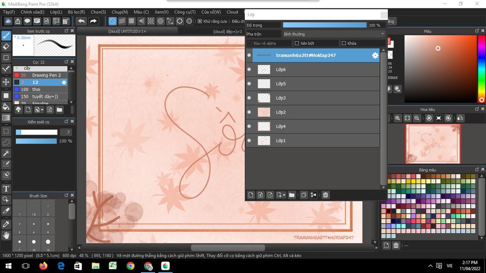Screen dimensions: 486x273
Task: Select the Bucket fill tool
Action: [6, 107]
